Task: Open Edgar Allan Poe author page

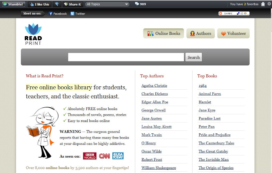Action: (x=155, y=102)
